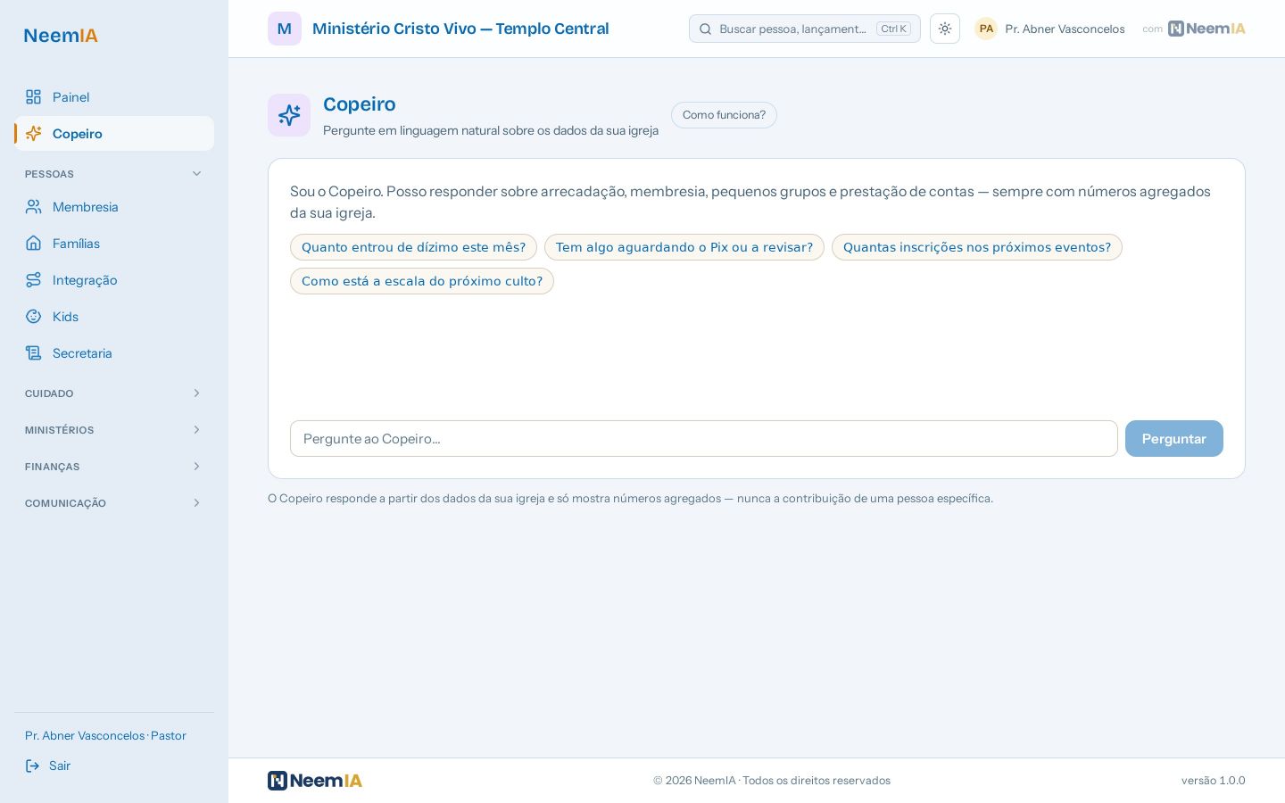Open the Secretaria menu item

point(114,353)
